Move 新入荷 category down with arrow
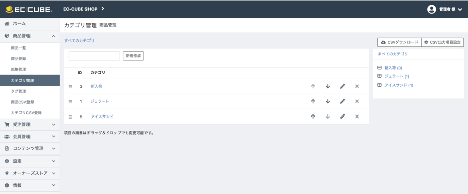This screenshot has width=468, height=194. tap(328, 86)
